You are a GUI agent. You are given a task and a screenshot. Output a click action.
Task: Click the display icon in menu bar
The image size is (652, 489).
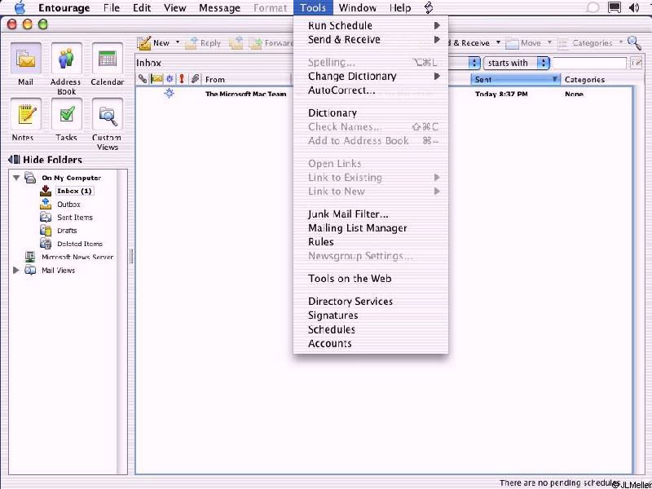coord(615,7)
